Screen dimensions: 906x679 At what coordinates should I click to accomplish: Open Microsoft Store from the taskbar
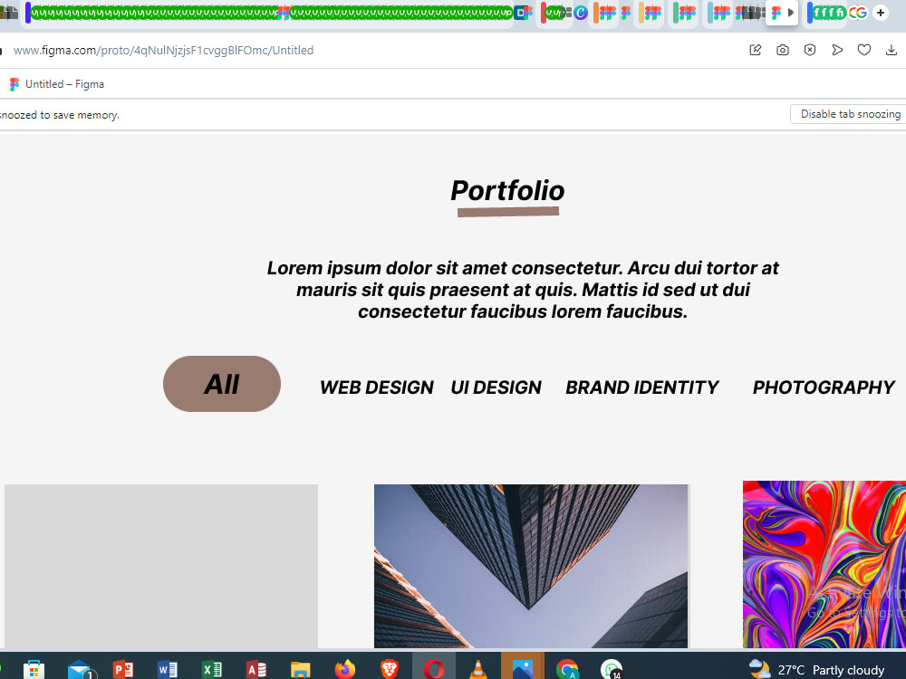point(34,670)
